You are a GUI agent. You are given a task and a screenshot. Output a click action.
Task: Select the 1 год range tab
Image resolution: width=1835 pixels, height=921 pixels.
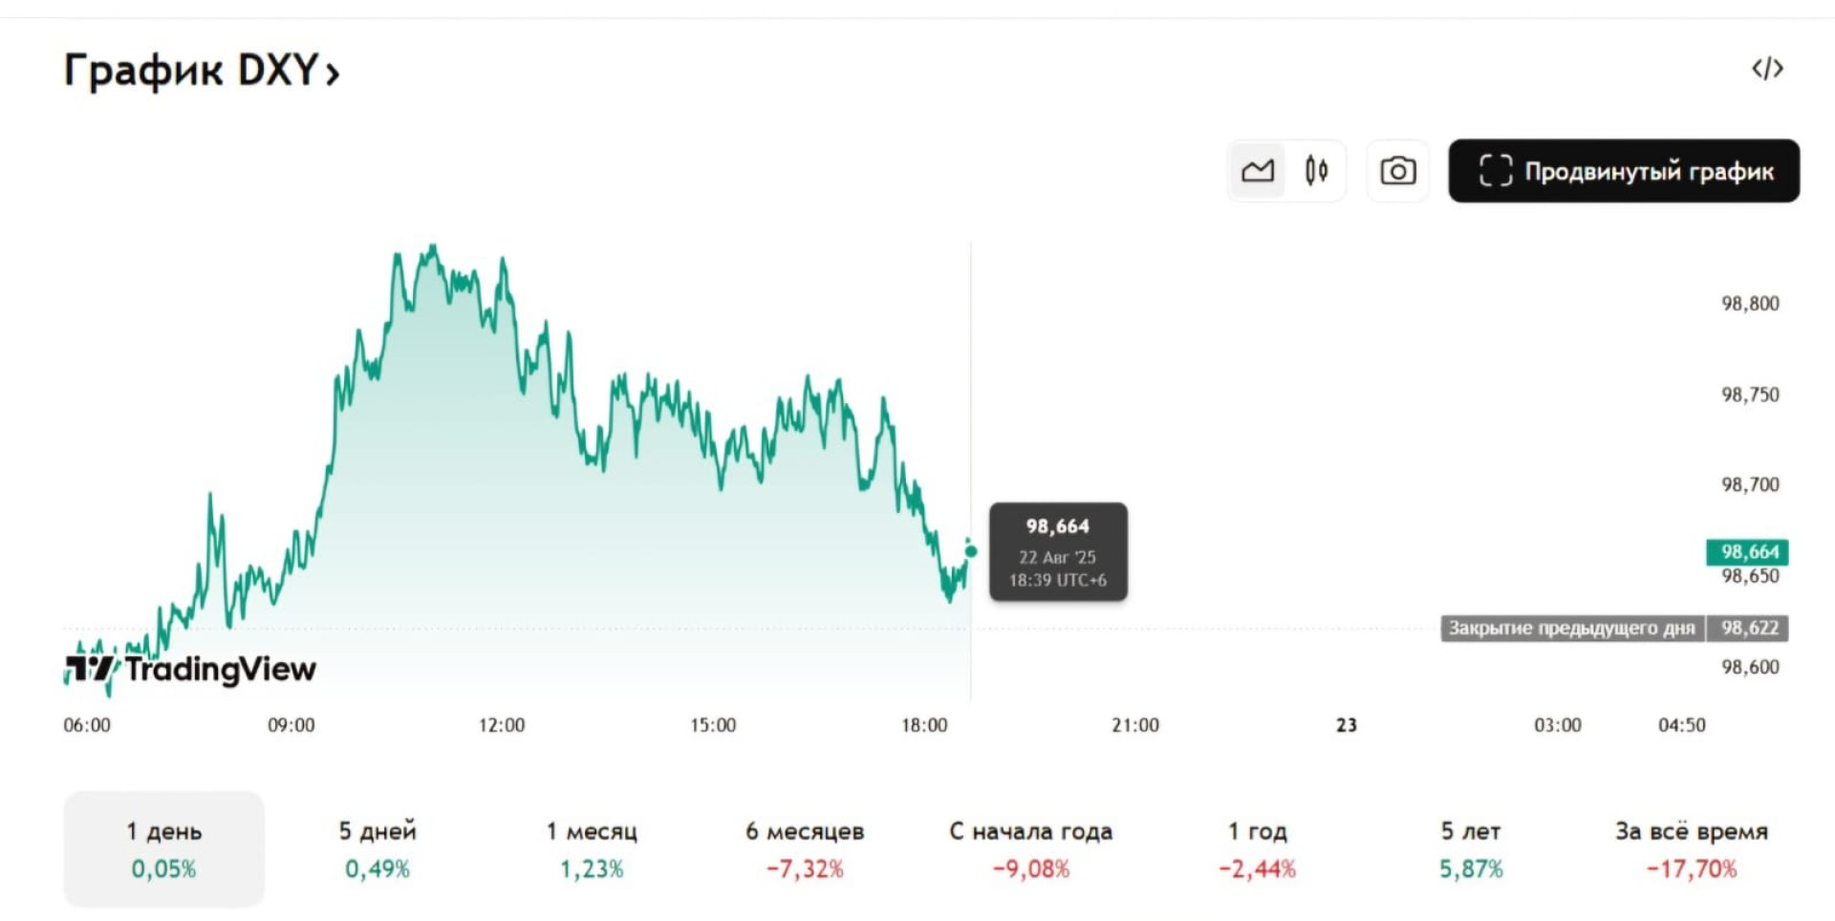(1257, 848)
